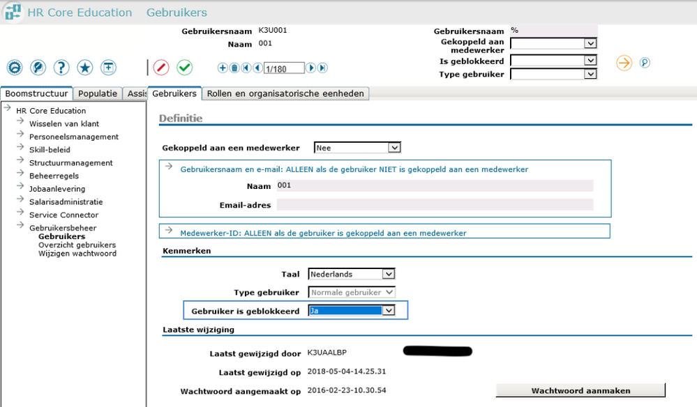Expand the Medewerker-ID section

click(169, 230)
